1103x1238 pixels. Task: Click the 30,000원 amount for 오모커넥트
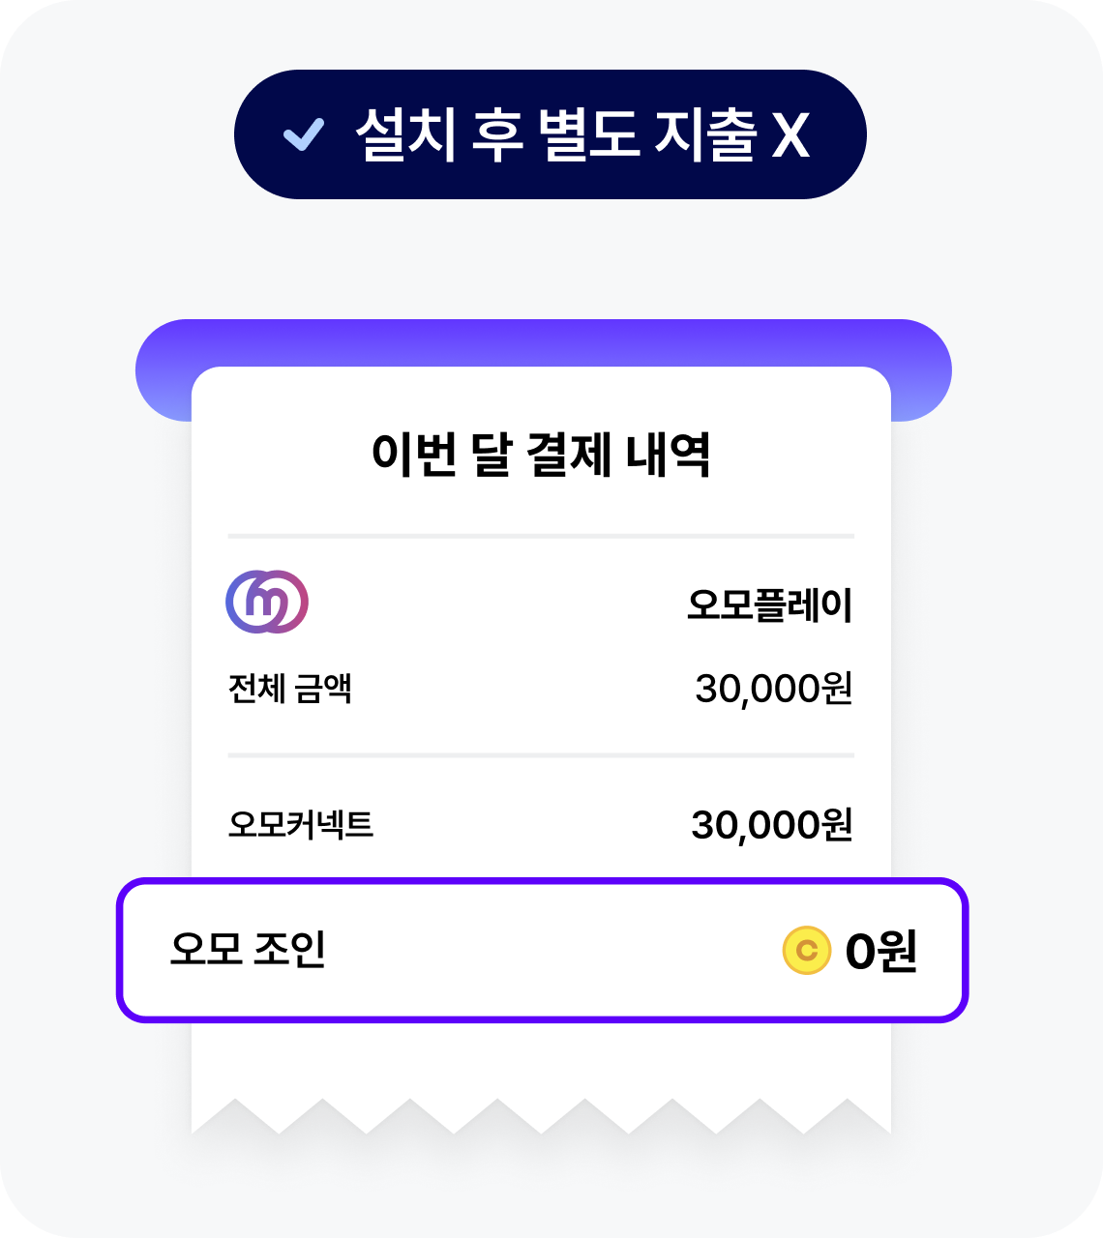pyautogui.click(x=772, y=825)
